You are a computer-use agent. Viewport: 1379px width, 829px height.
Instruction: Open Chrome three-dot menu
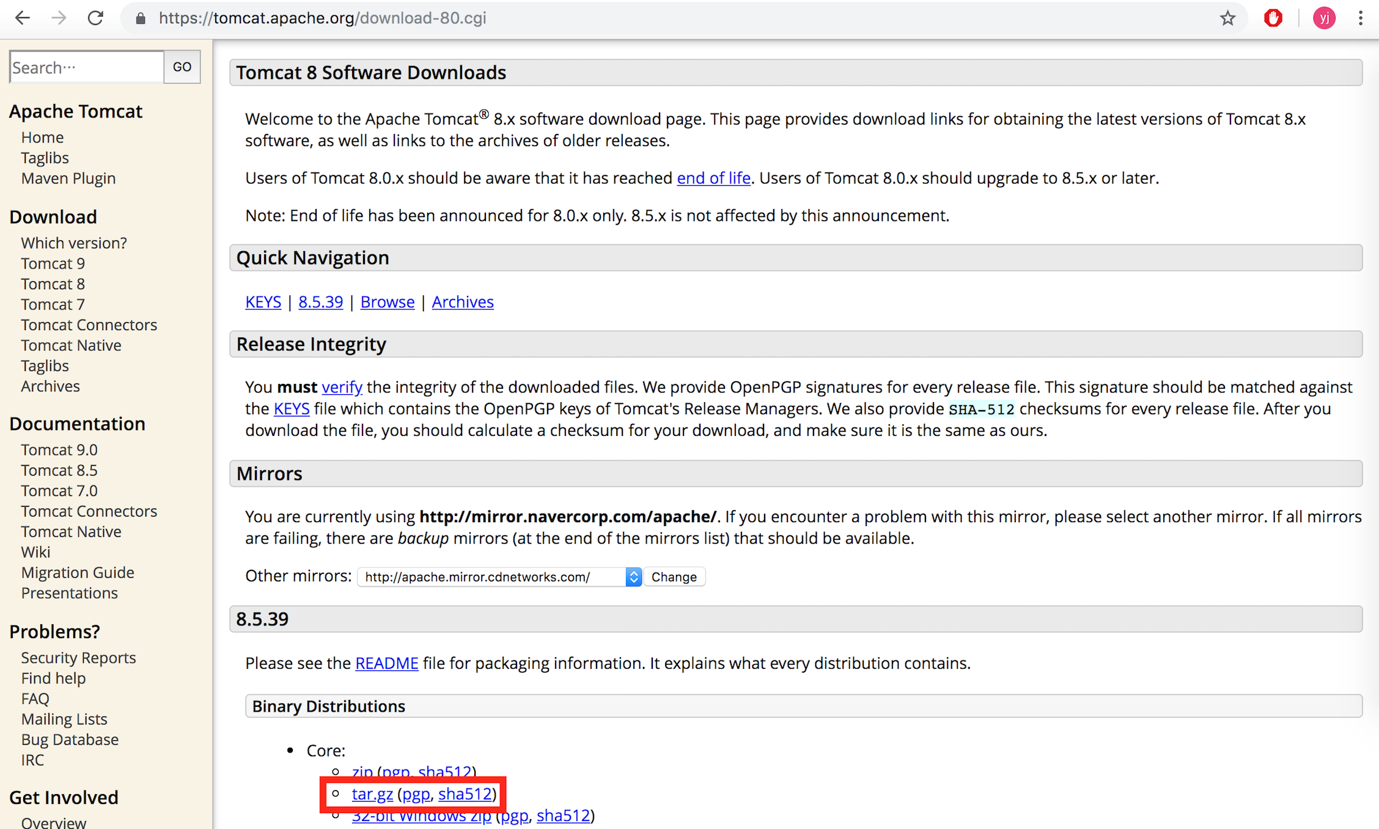tap(1361, 18)
